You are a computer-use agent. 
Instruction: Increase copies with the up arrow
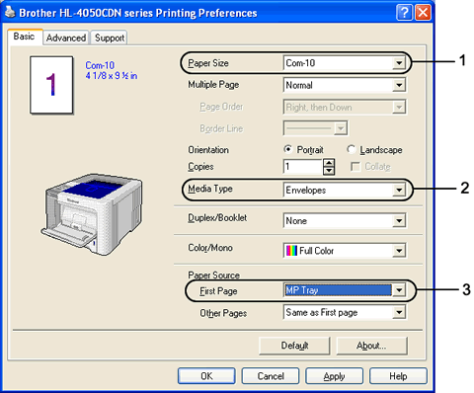click(x=329, y=163)
